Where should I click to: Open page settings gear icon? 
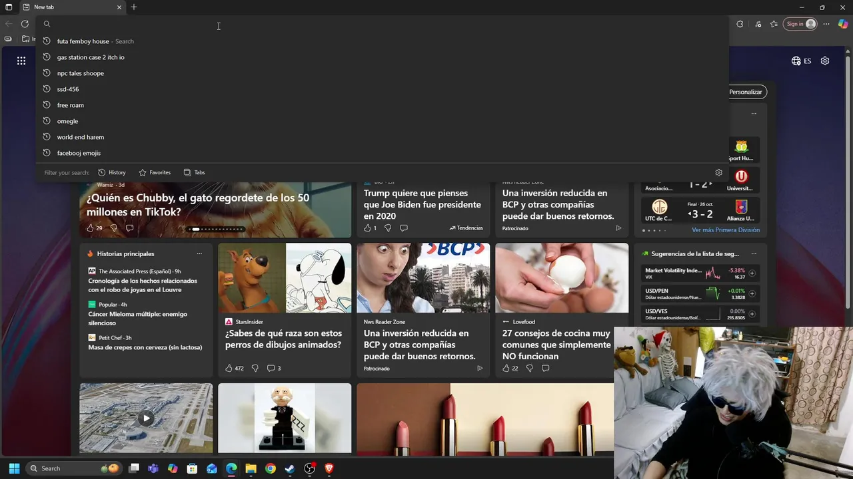[x=825, y=61]
